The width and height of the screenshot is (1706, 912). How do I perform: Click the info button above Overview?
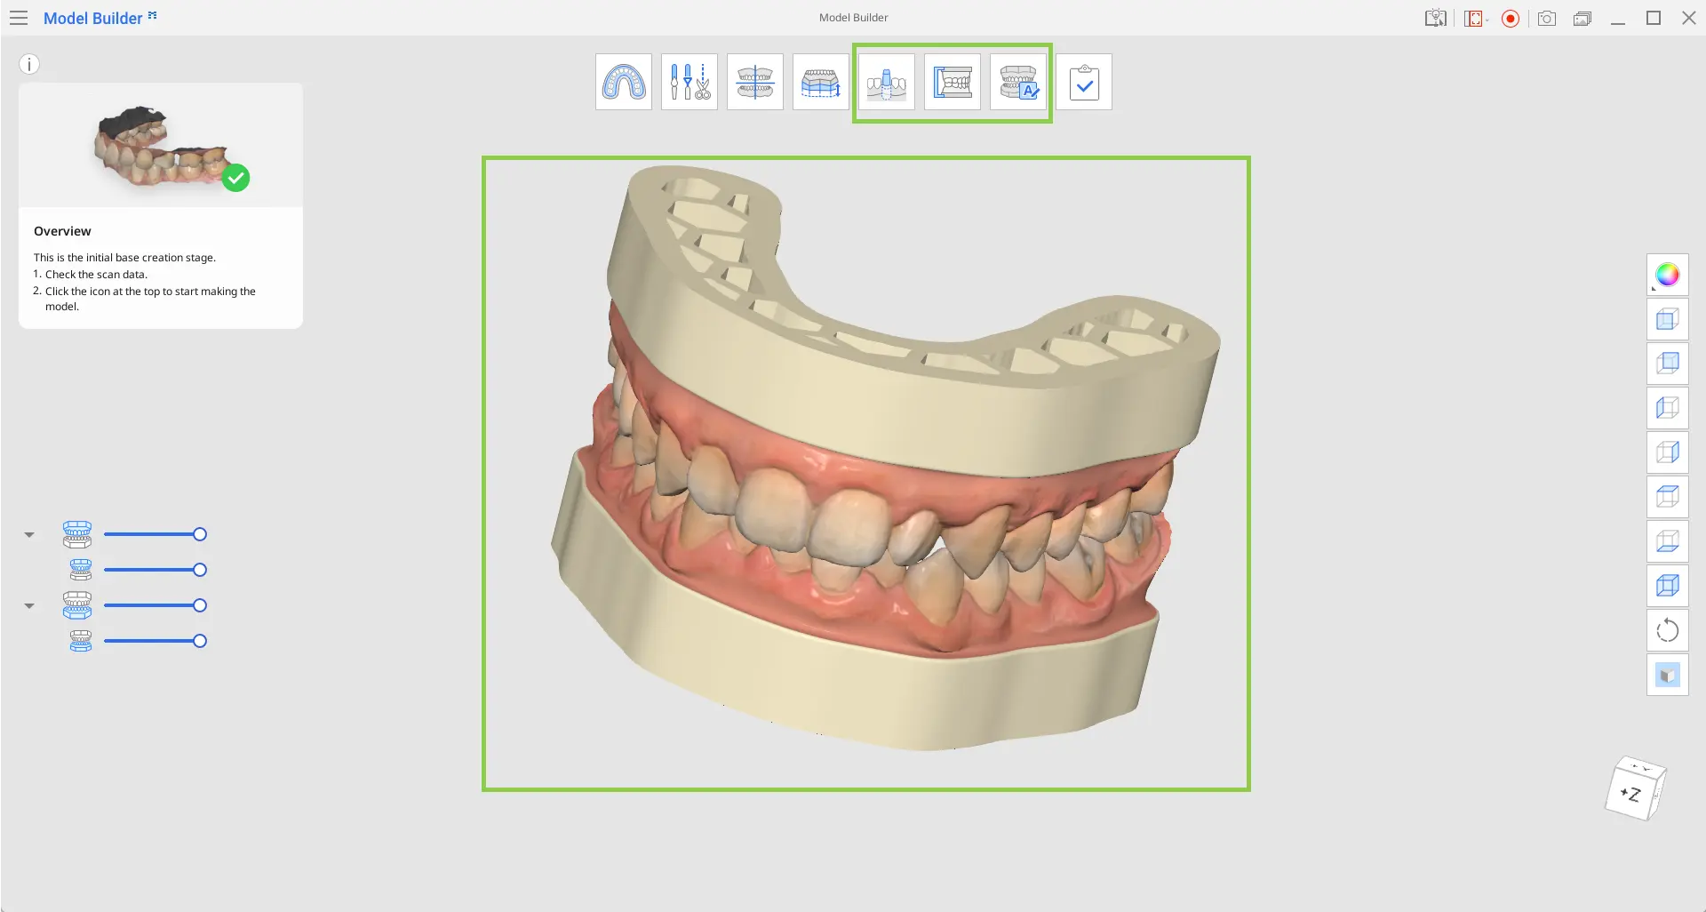pyautogui.click(x=29, y=64)
